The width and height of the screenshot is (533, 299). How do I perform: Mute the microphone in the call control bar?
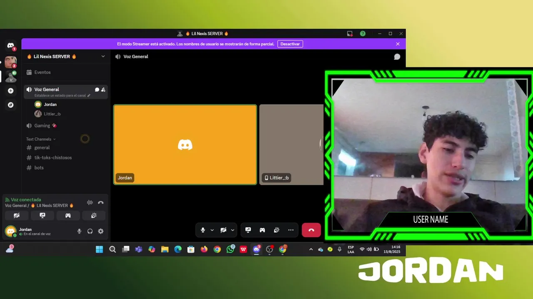[203, 230]
